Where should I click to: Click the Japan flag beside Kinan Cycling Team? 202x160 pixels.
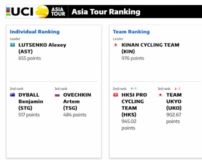116,45
